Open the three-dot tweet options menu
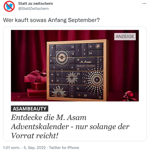This screenshot has height=152, width=149. pos(144,4)
